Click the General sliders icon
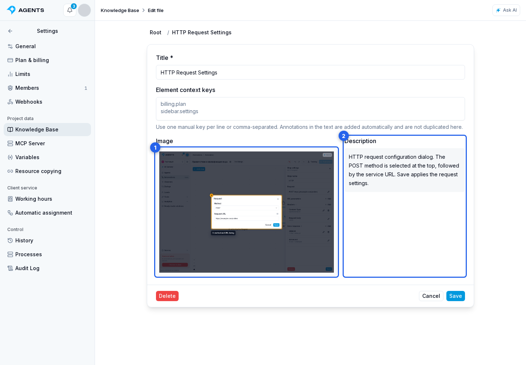Screen dimensions: 526x365 [x=10, y=46]
